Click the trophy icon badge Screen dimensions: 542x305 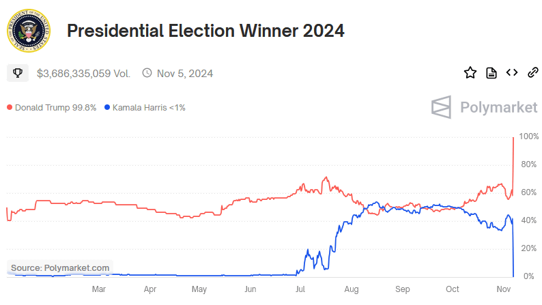click(18, 73)
